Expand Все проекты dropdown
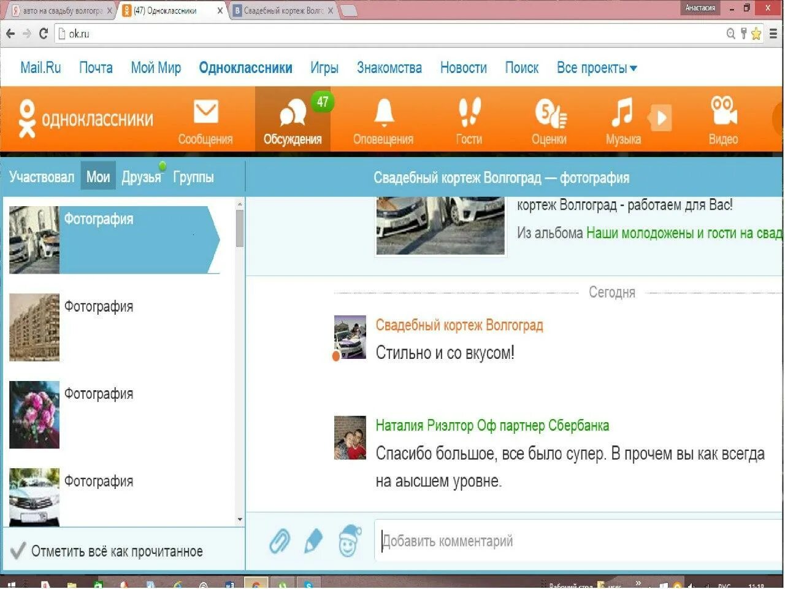The image size is (785, 589). pyautogui.click(x=597, y=67)
